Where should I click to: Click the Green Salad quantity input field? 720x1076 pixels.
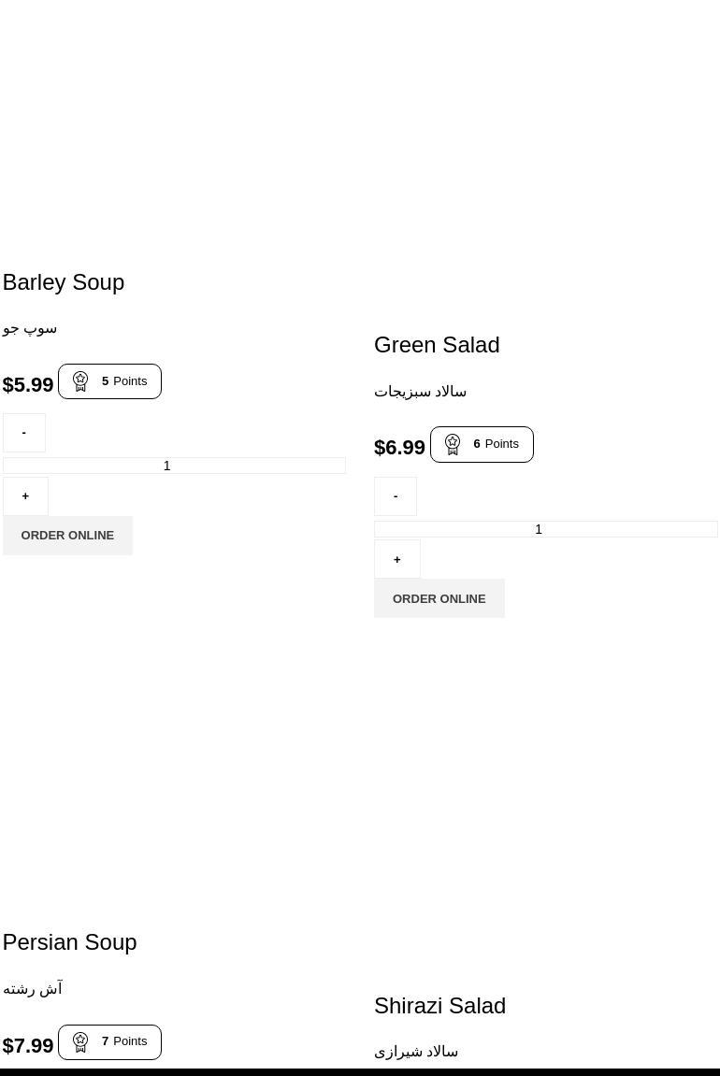coord(545,529)
